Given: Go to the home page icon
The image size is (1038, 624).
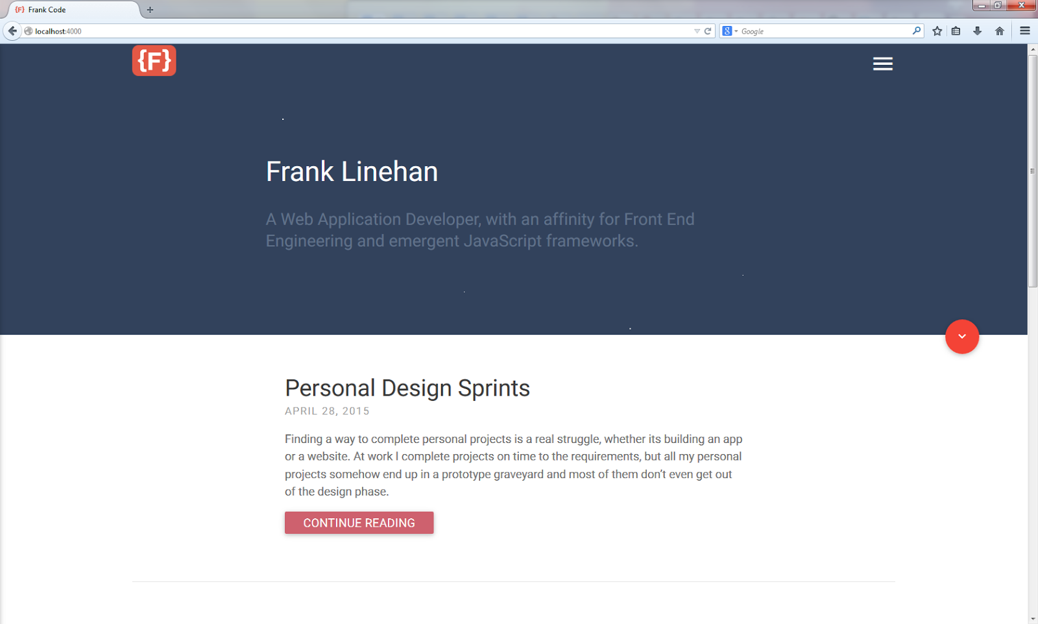Looking at the screenshot, I should click(x=999, y=31).
